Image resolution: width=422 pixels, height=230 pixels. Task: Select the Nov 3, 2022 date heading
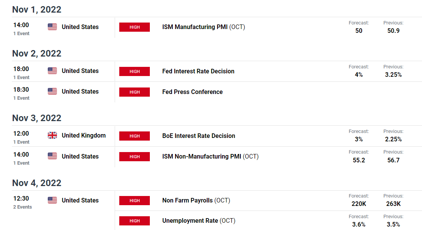pos(37,118)
